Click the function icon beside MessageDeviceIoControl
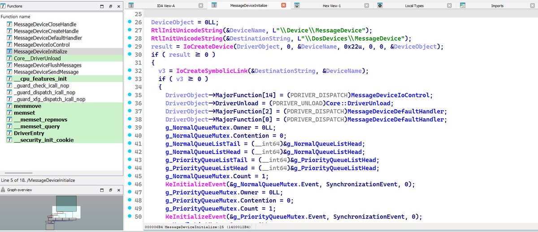 point(9,45)
